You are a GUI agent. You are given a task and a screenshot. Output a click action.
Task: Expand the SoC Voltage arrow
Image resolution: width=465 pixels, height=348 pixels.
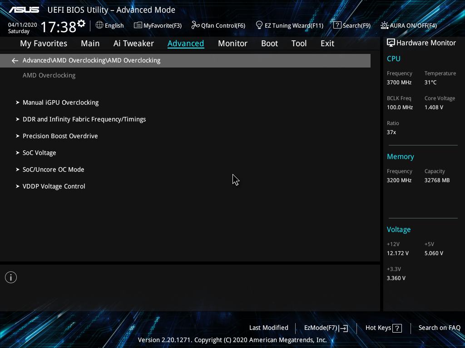point(18,153)
